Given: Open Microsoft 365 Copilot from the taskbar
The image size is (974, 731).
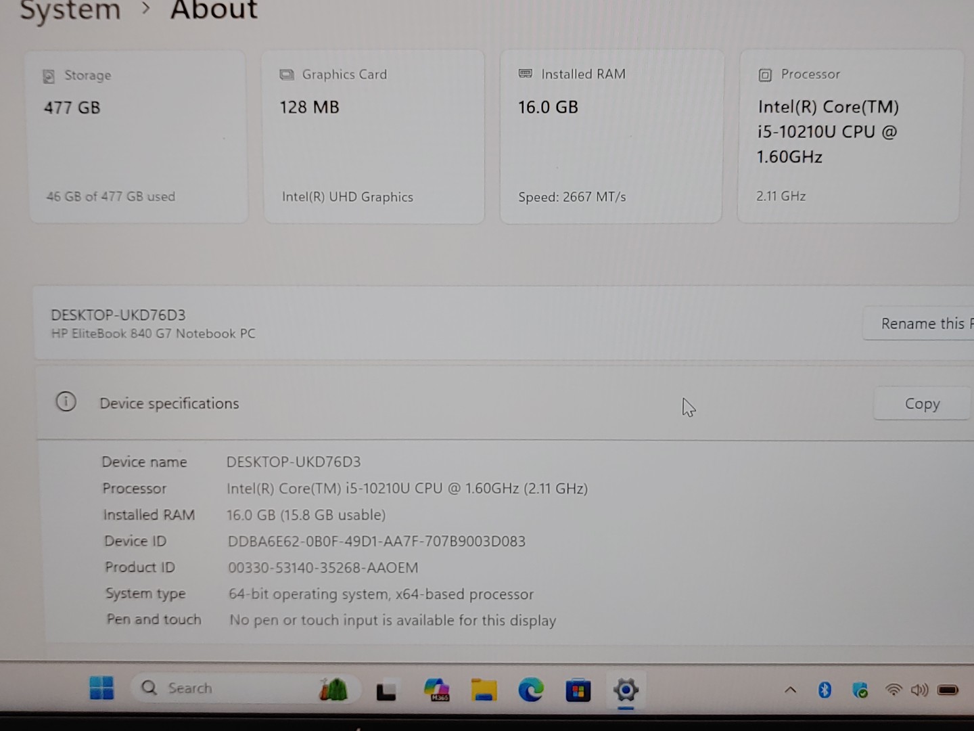Looking at the screenshot, I should [x=436, y=690].
